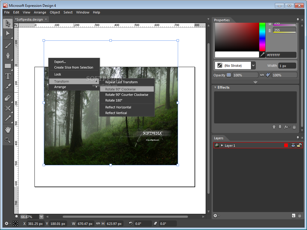Choose Export... from the context menu
The image size is (307, 230).
point(74,62)
